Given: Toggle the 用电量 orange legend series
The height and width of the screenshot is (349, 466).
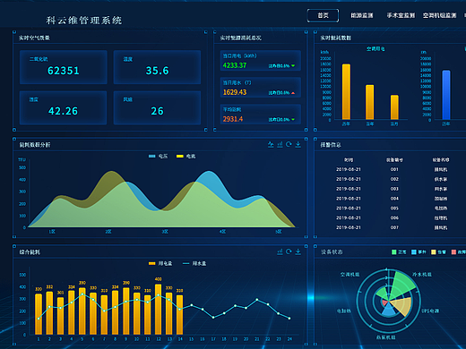Looking at the screenshot, I should coord(160,263).
